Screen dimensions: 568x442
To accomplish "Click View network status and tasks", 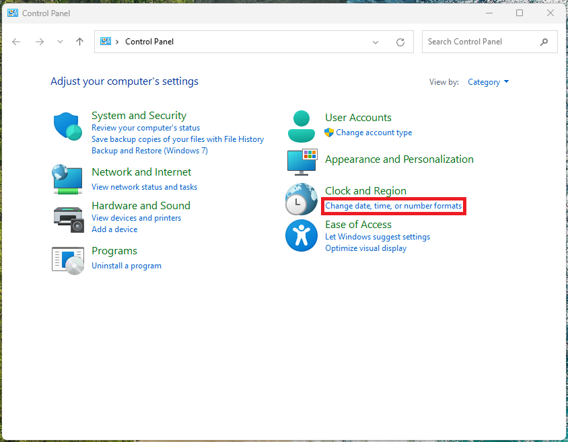I will (x=144, y=187).
